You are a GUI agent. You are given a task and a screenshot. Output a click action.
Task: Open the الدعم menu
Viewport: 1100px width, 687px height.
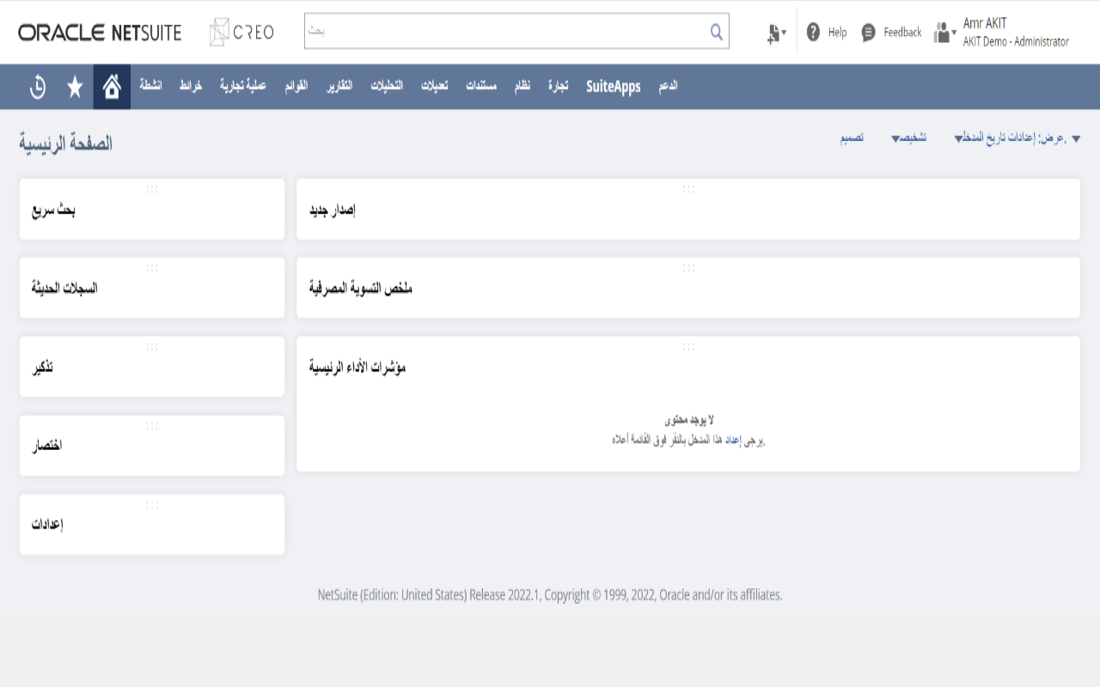(x=668, y=87)
